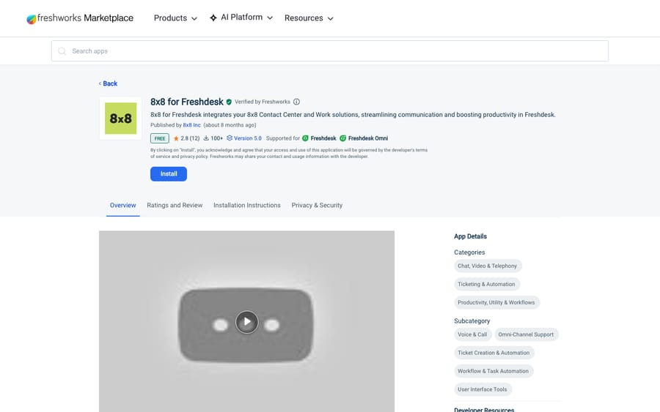Viewport: 660px width, 412px height.
Task: Expand the AI Platform dropdown menu
Action: [x=241, y=18]
